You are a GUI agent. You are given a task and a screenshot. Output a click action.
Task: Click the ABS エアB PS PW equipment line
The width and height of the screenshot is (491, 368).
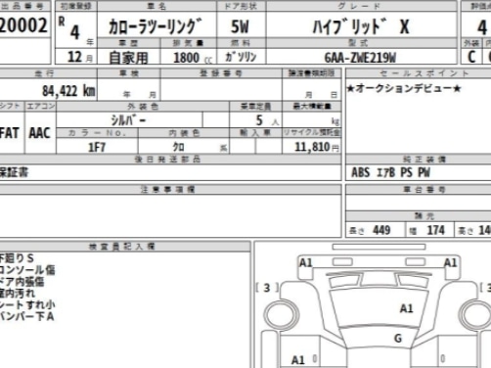391,172
